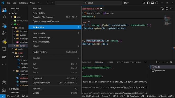
Task: Open the Copilot context submenu
Action: tap(55, 58)
